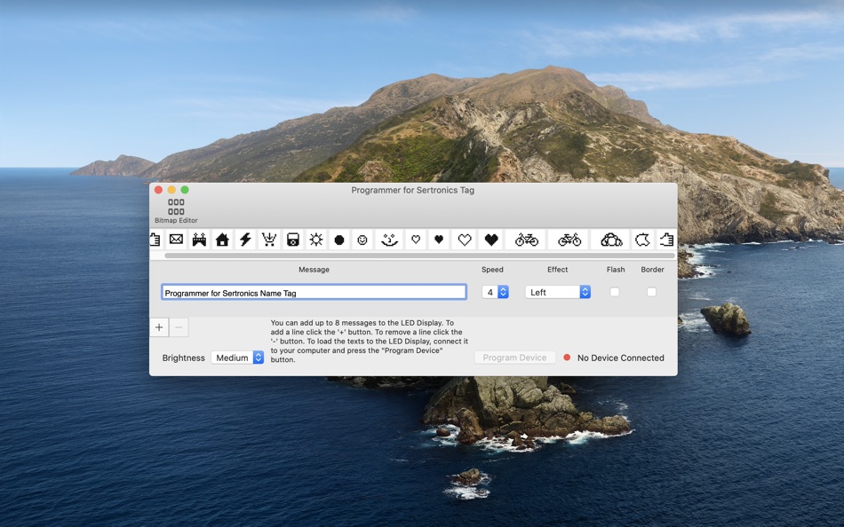
Task: Click the Brightness label
Action: (184, 358)
